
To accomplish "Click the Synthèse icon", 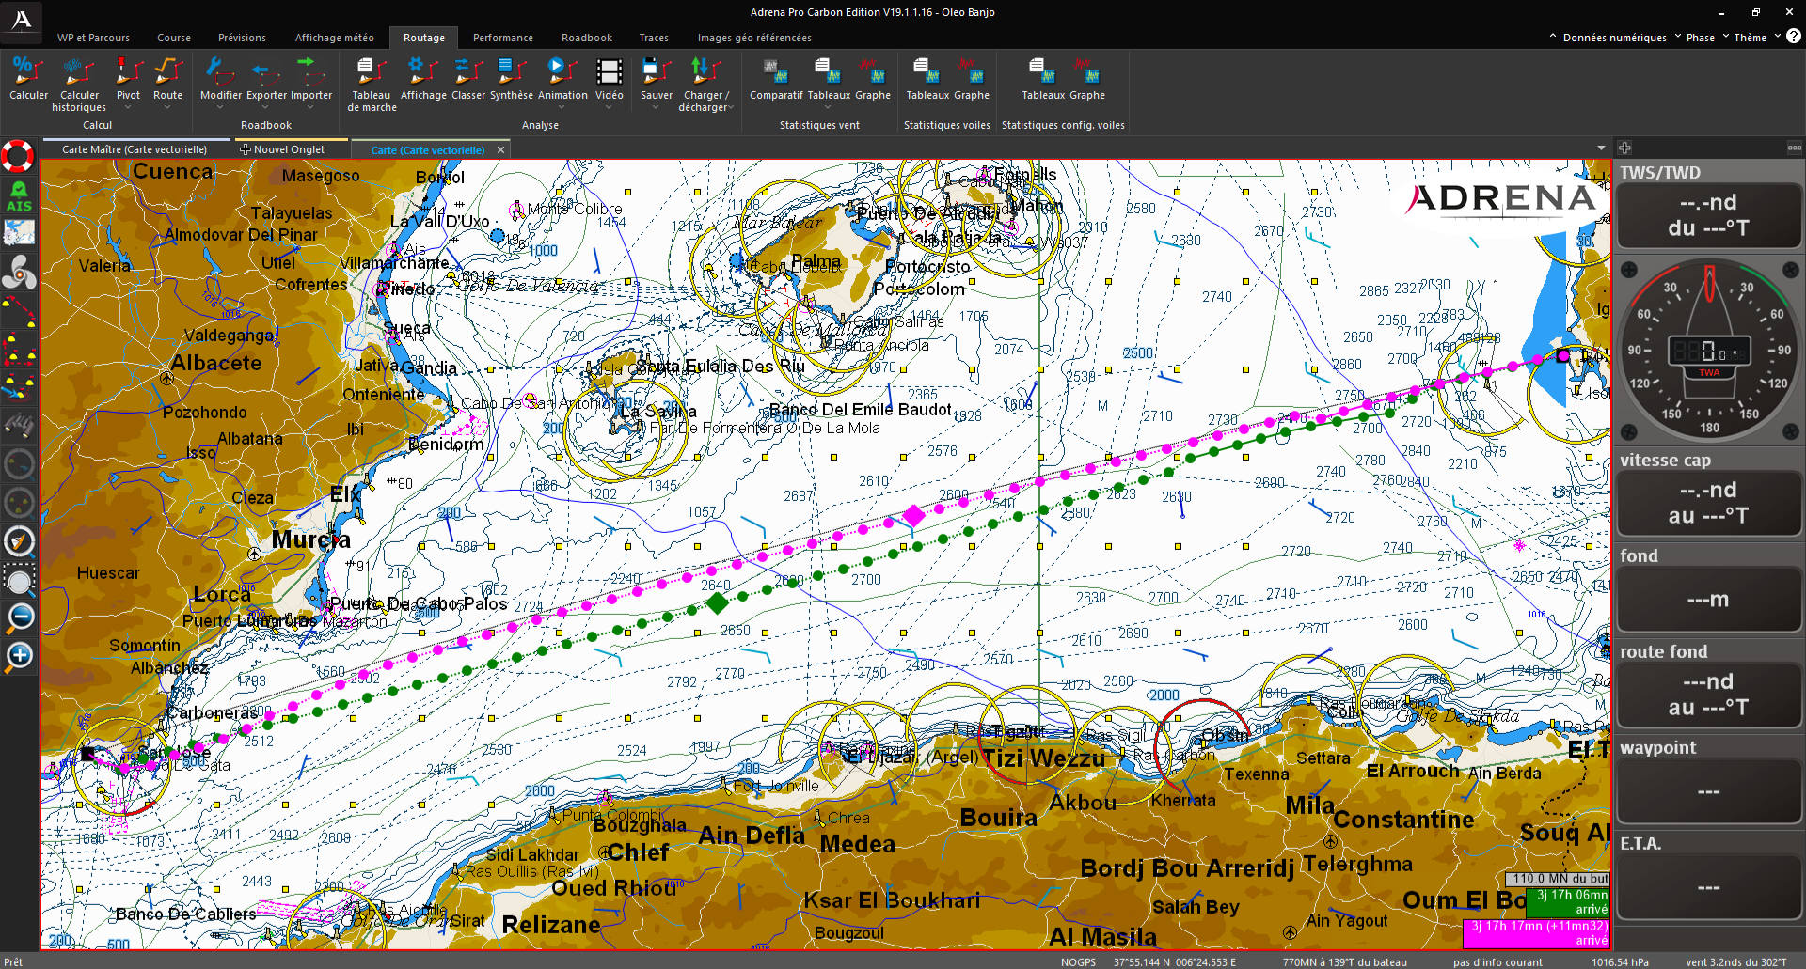I will pos(511,70).
